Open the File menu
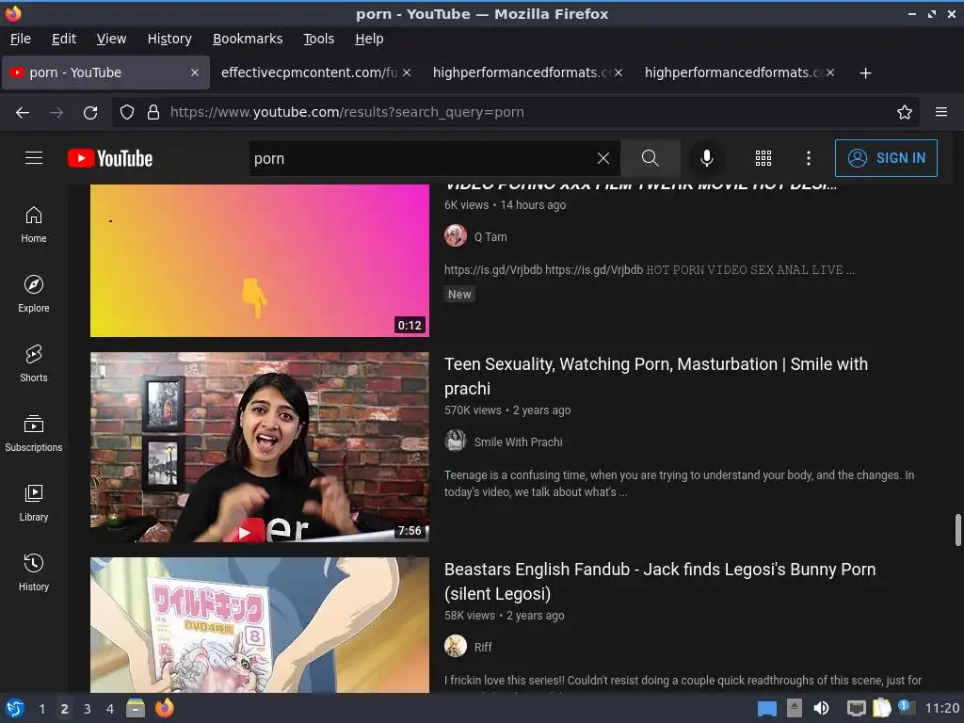The image size is (964, 723). 21,39
